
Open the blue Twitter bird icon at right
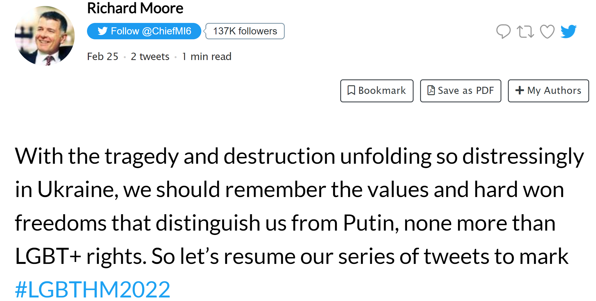tap(569, 31)
